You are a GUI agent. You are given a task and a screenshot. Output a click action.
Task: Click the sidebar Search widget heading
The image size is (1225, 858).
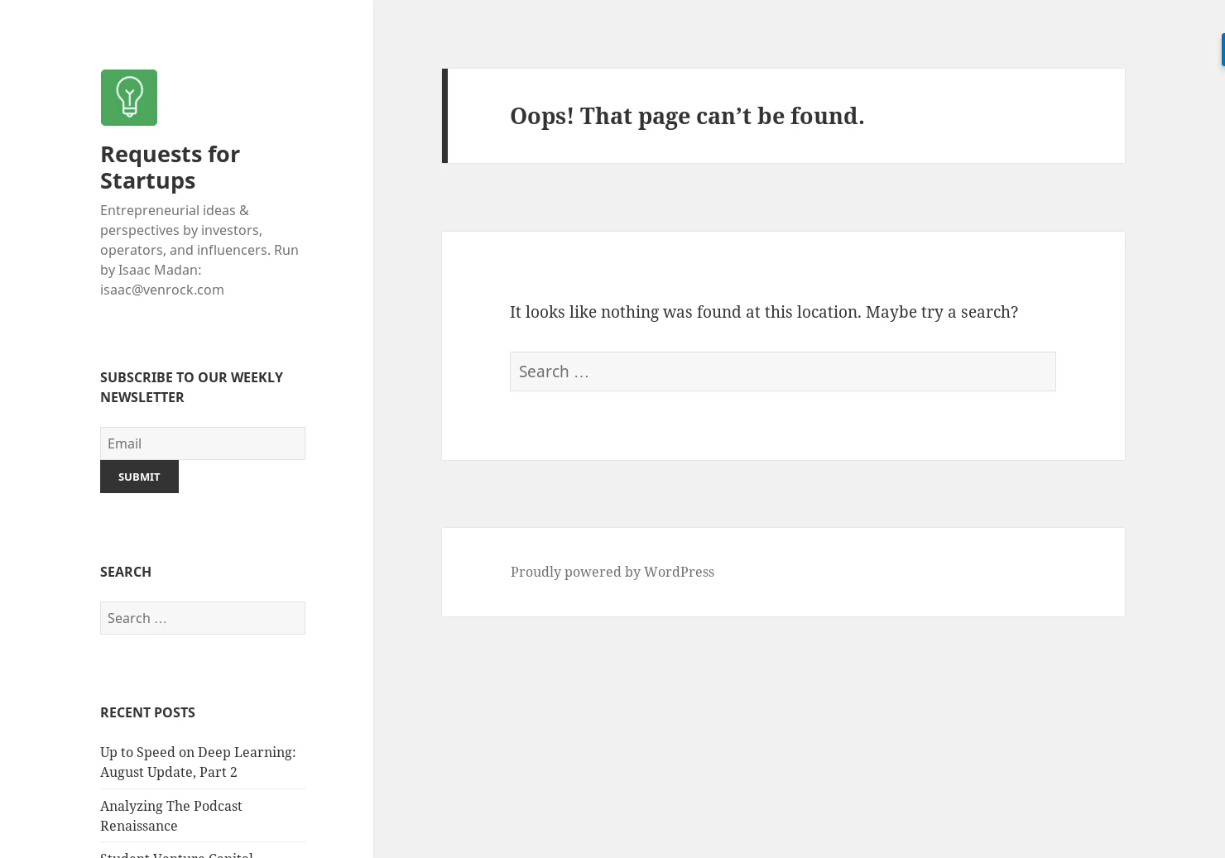(126, 572)
